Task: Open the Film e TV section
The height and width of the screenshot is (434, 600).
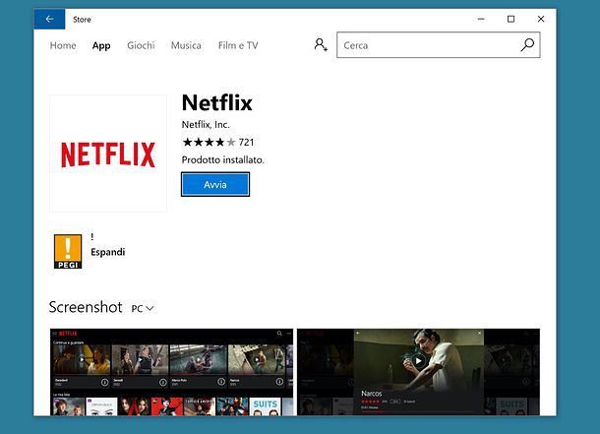Action: [x=238, y=45]
